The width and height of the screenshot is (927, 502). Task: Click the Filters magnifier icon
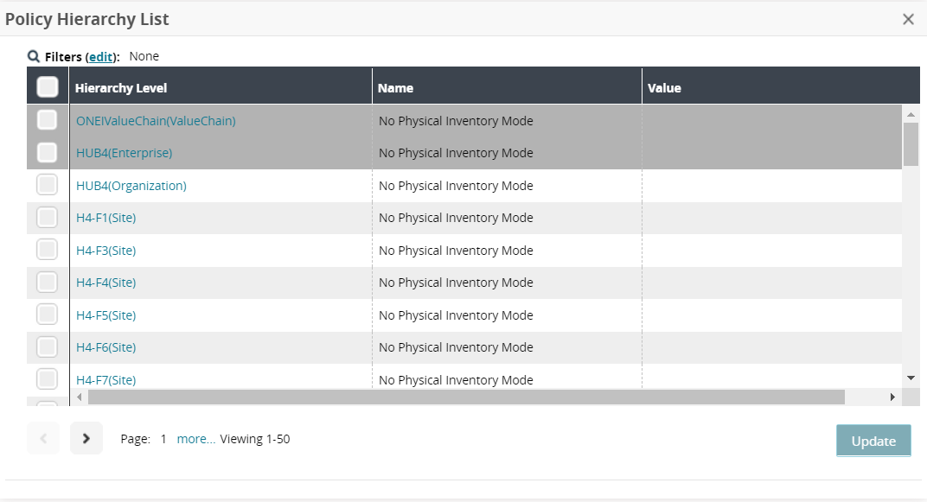tap(34, 56)
